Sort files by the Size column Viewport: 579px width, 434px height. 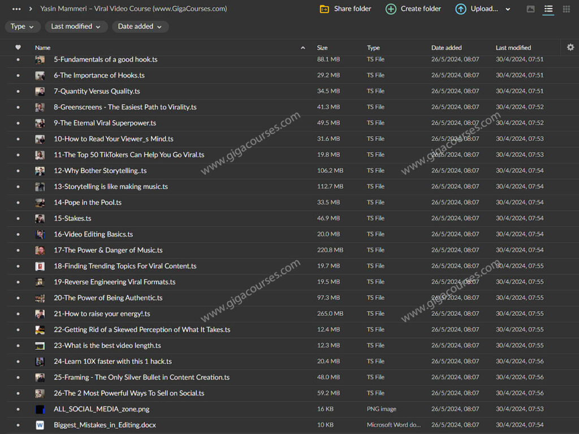pyautogui.click(x=322, y=48)
